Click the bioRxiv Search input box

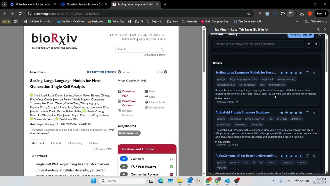point(138,49)
